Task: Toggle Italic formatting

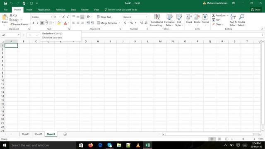Action: click(x=38, y=23)
